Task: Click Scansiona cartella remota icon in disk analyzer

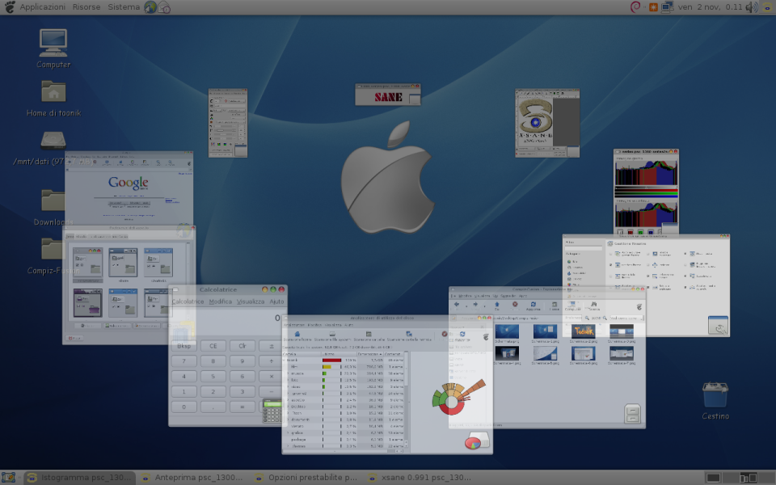Action: pos(409,336)
